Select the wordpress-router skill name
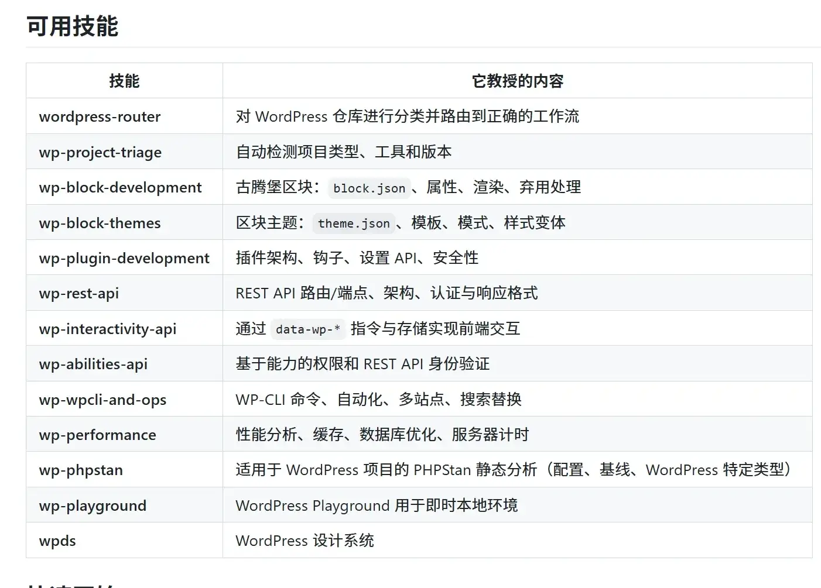This screenshot has width=821, height=588. coord(100,116)
